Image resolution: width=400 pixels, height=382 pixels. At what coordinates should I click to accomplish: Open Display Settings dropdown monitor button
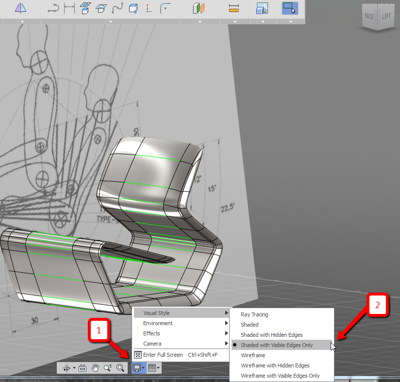[x=138, y=368]
